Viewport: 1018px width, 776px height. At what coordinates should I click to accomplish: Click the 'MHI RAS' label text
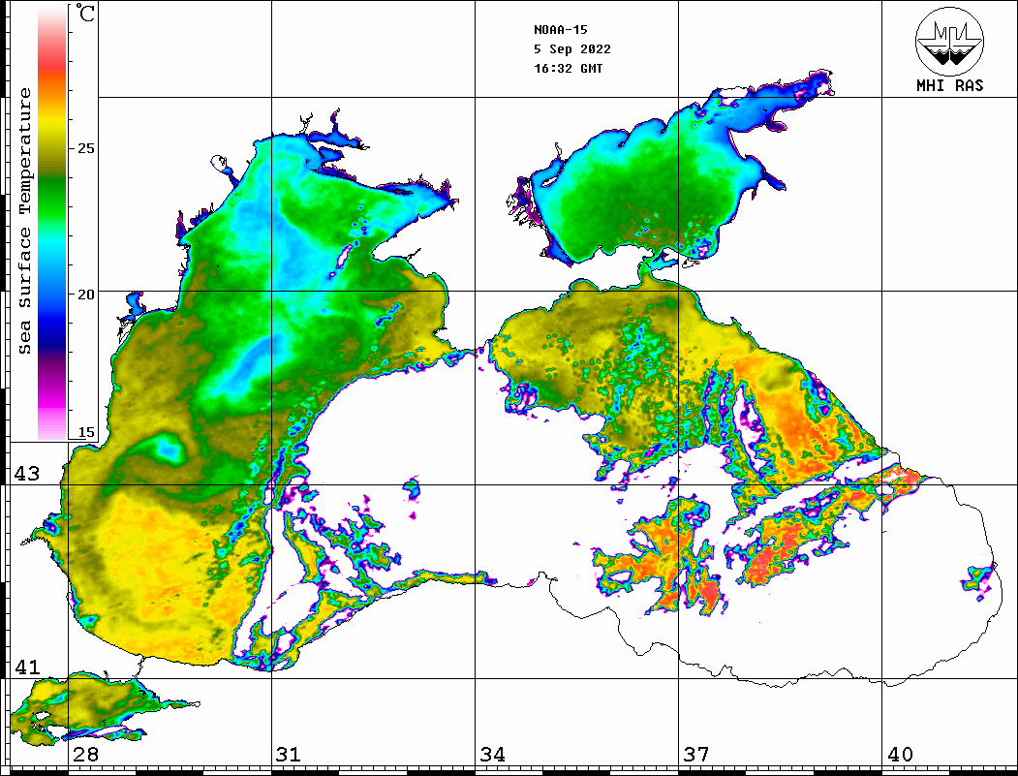[950, 85]
